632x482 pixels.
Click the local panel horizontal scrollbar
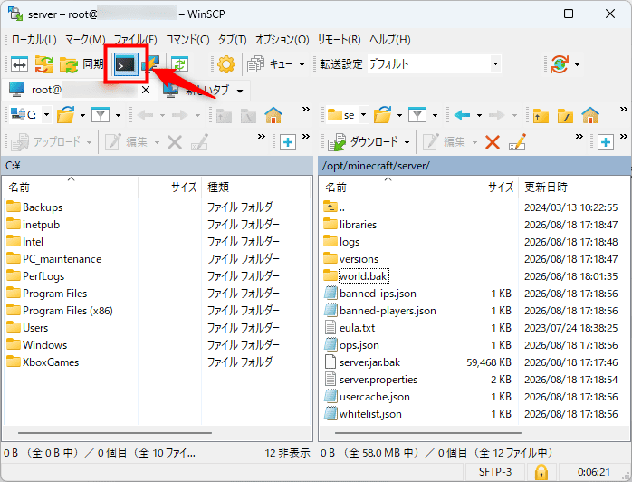[x=115, y=433]
